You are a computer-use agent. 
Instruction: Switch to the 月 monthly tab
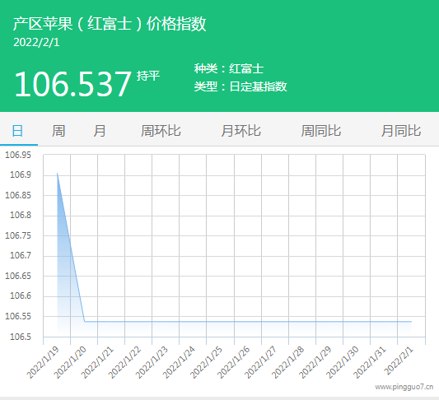[100, 131]
